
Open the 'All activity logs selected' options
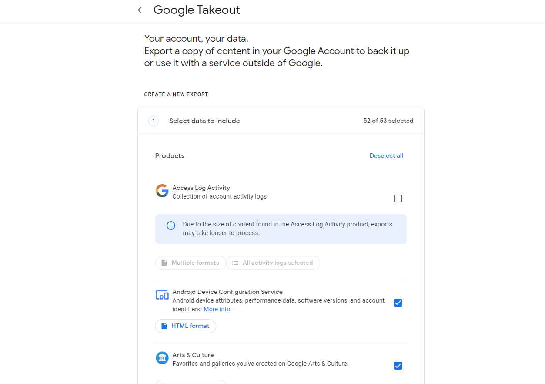pyautogui.click(x=273, y=263)
